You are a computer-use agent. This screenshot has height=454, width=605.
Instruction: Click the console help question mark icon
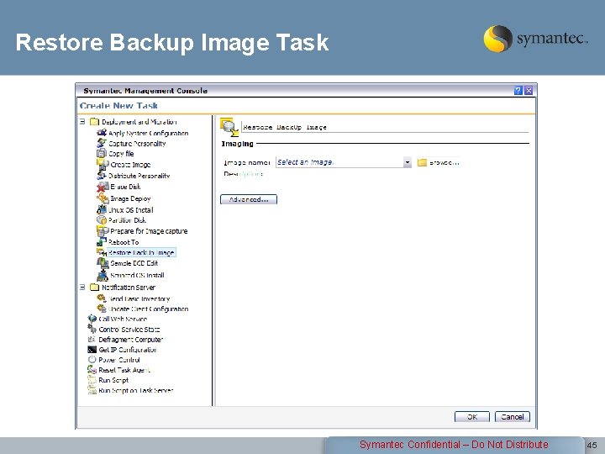[x=518, y=90]
